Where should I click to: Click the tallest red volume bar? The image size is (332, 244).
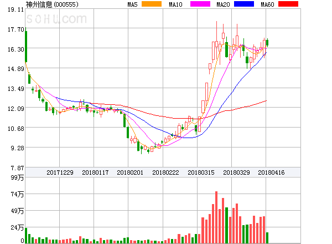[216, 217]
